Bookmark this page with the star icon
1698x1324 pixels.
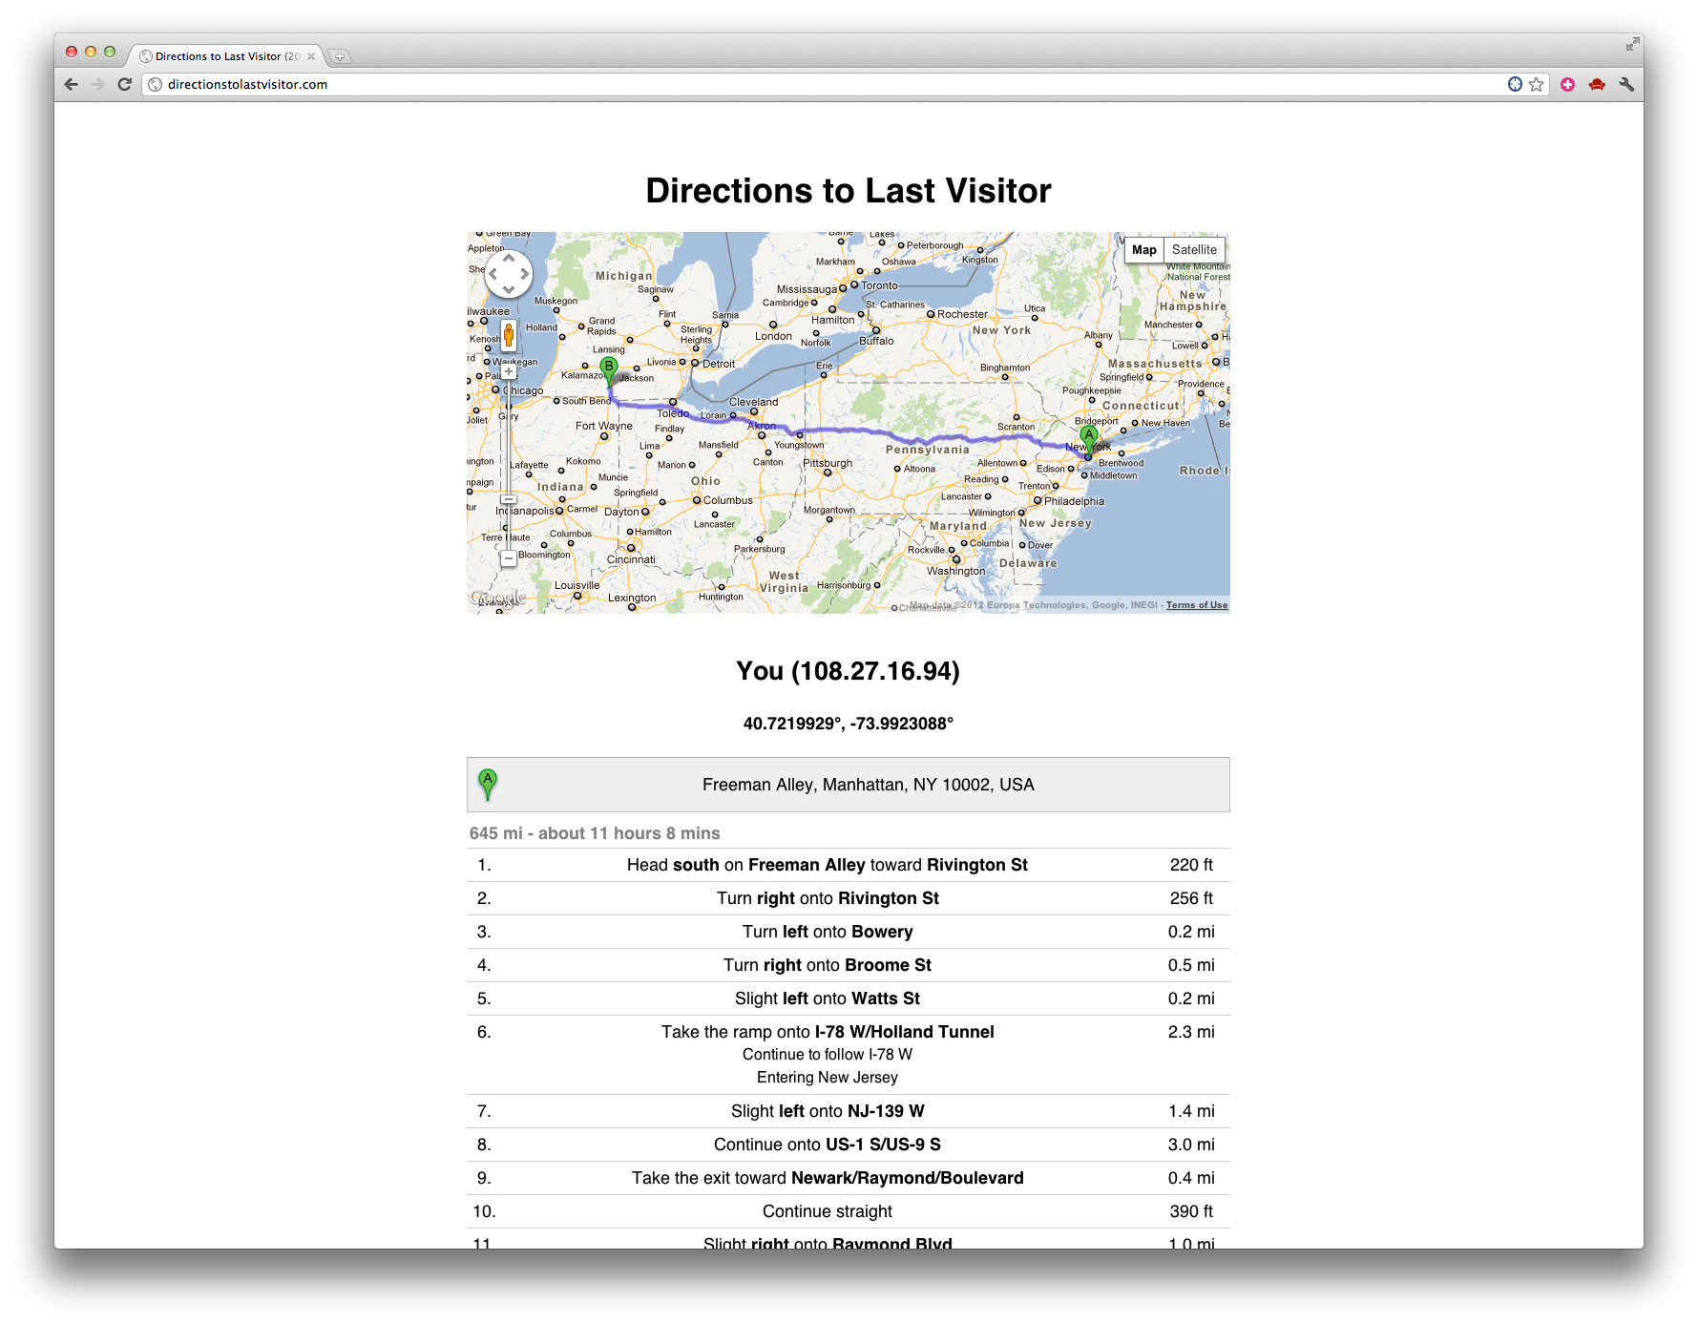click(1536, 84)
